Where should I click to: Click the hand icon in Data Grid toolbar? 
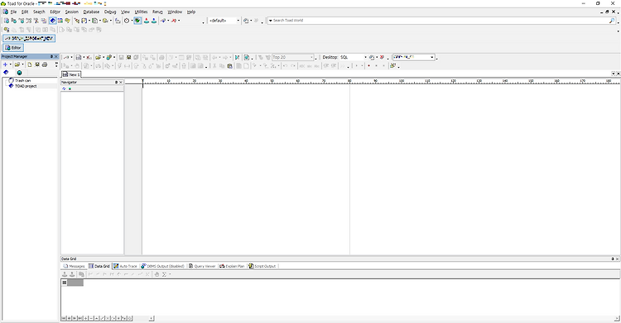pyautogui.click(x=156, y=274)
